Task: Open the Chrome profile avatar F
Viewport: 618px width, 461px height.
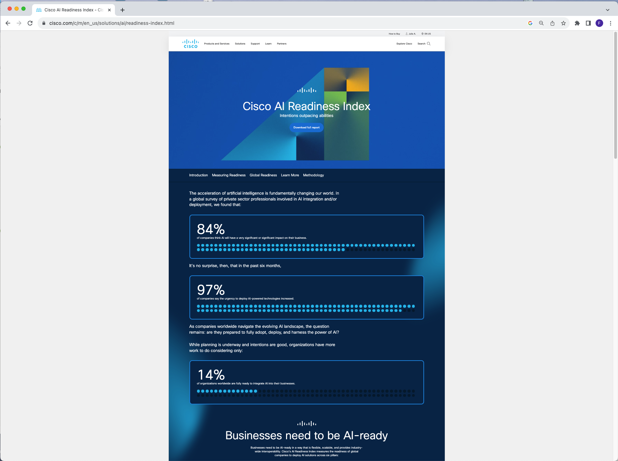Action: pos(599,23)
